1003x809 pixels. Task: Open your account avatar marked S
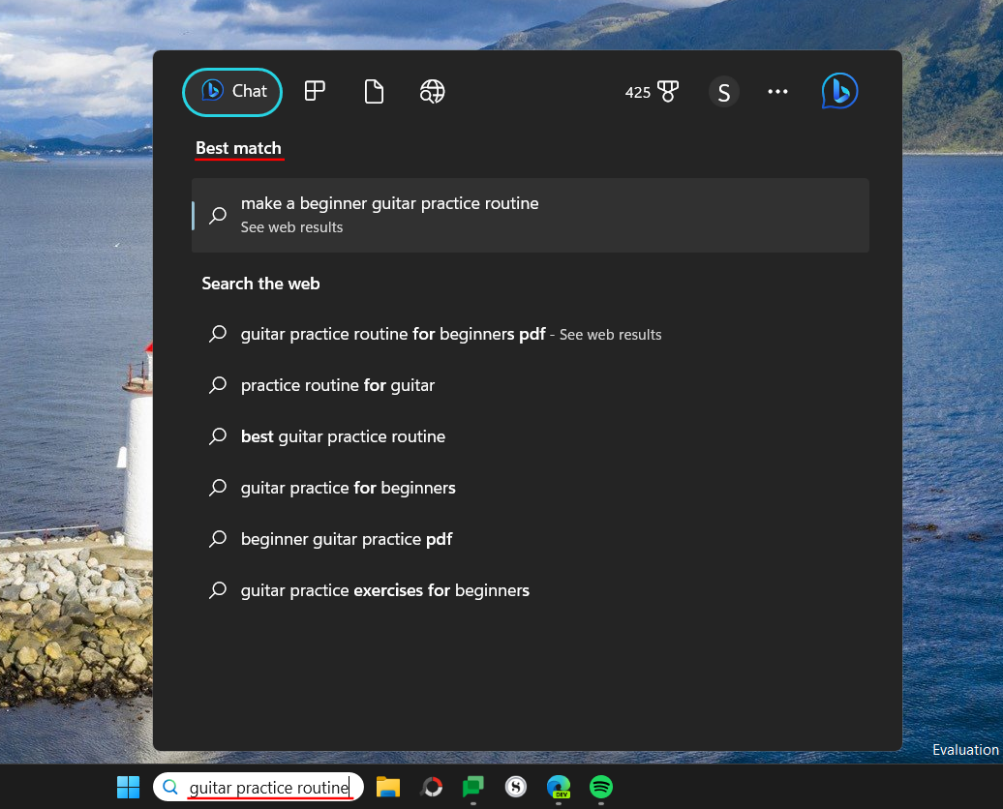(x=723, y=91)
